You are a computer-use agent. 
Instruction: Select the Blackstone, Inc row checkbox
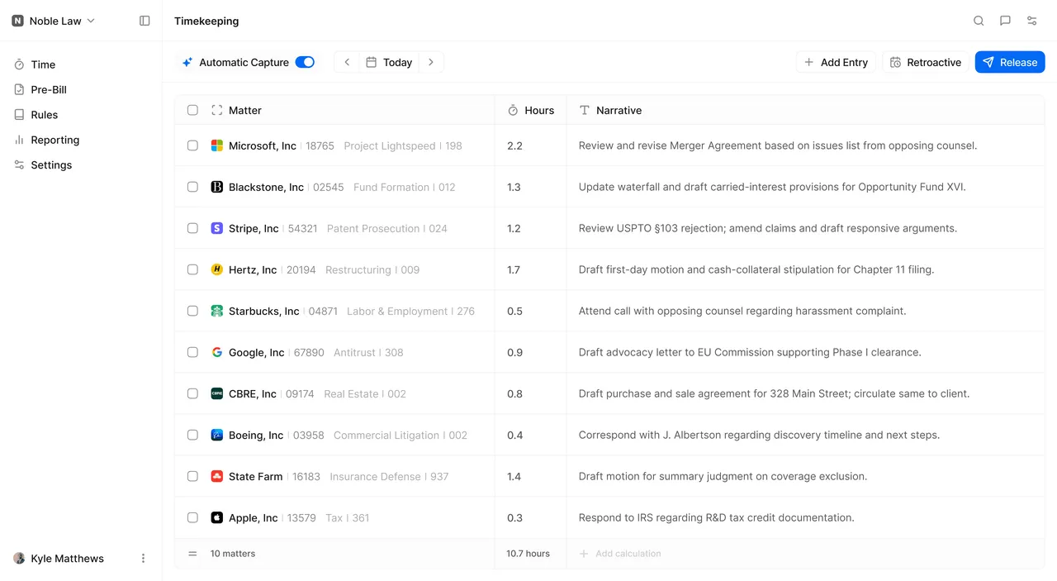click(x=192, y=187)
